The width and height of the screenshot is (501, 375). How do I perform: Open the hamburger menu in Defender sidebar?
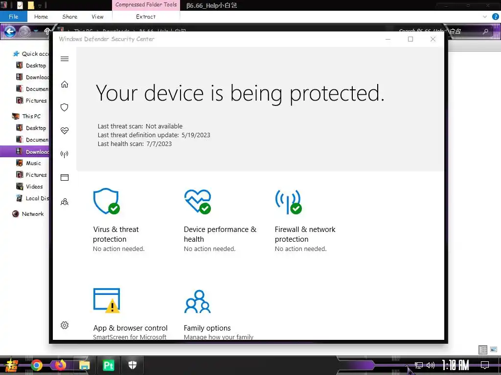65,59
